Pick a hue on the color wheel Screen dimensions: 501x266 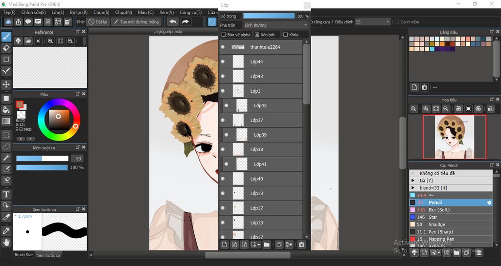pyautogui.click(x=59, y=120)
